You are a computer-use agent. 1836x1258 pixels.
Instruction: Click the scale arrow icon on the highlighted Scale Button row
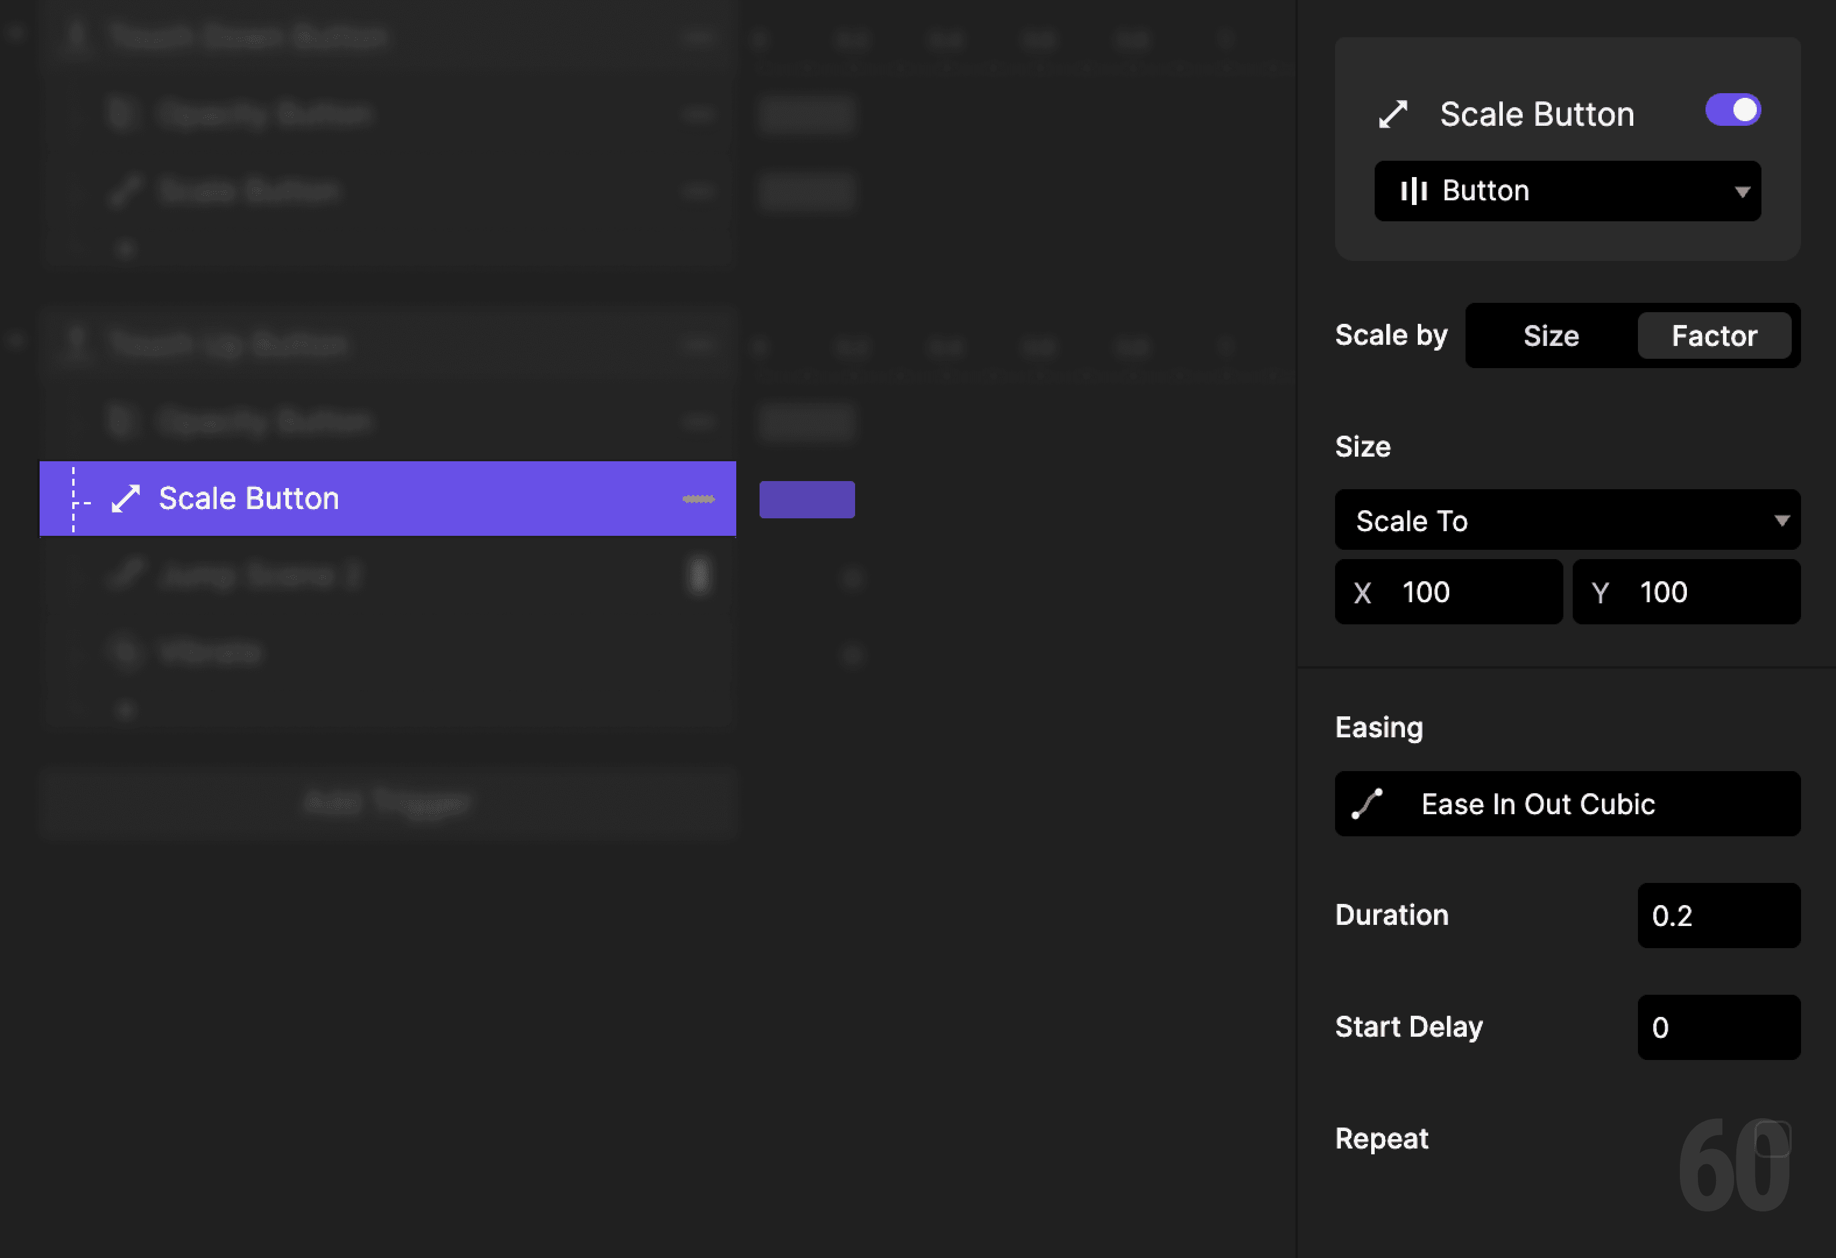click(126, 499)
